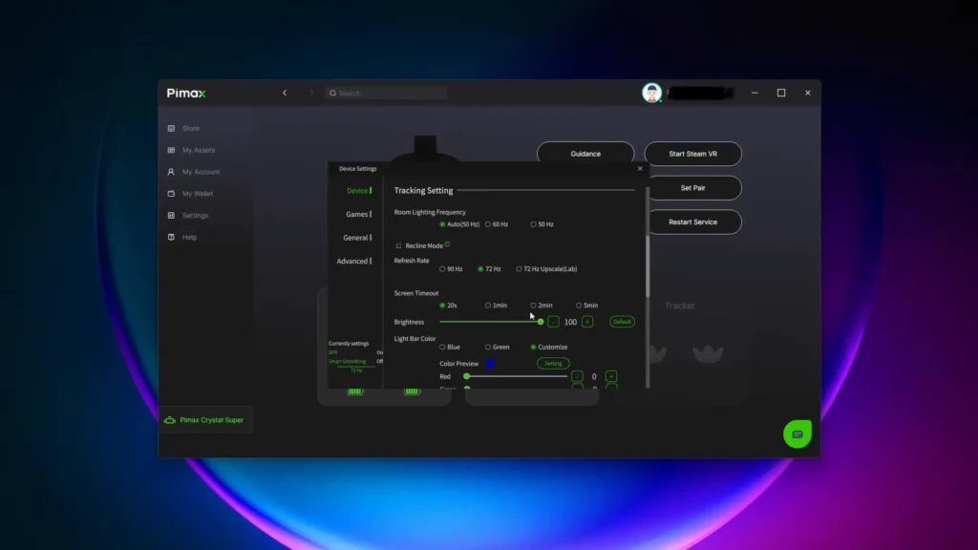
Task: Choose Customize light bar color
Action: click(549, 348)
